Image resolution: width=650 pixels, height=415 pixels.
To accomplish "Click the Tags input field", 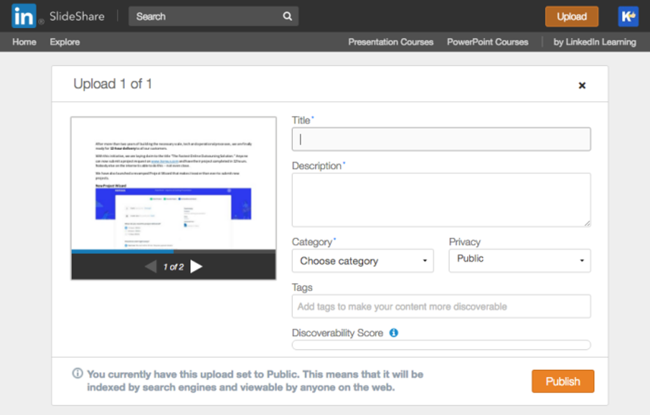I will pyautogui.click(x=441, y=306).
